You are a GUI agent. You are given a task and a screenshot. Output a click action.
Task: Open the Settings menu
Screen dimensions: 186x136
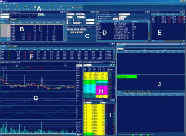(15, 4)
